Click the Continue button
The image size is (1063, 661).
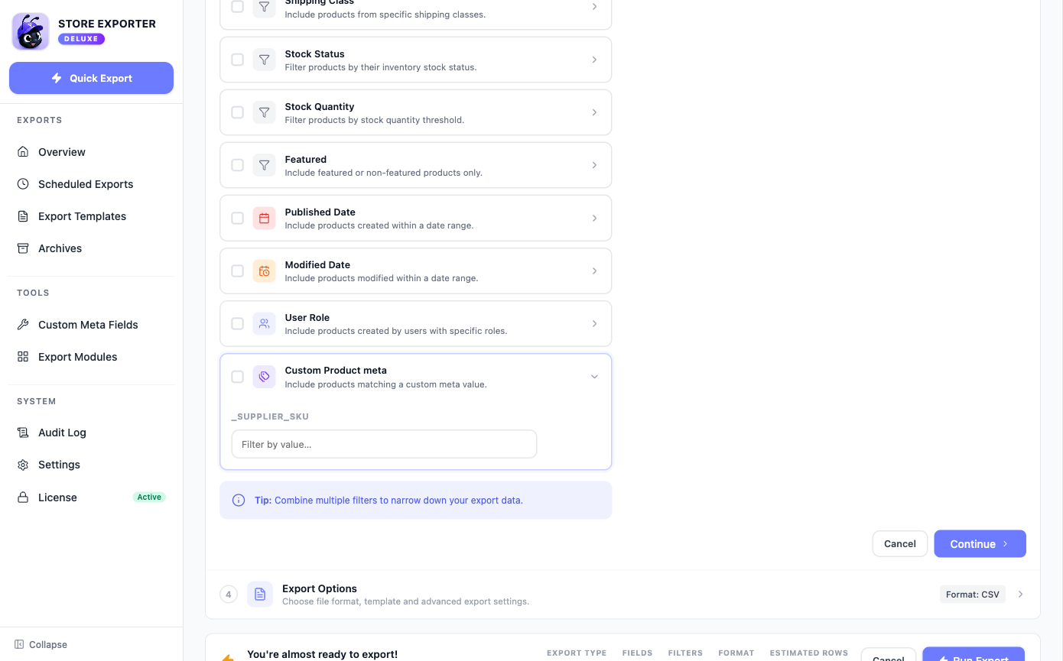point(980,544)
